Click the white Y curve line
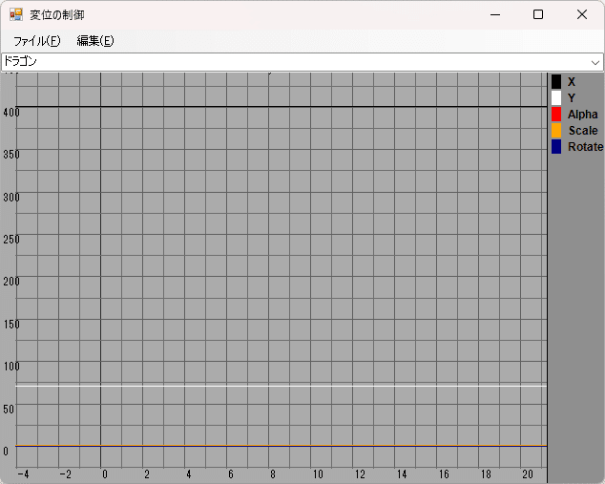The height and width of the screenshot is (484, 605). click(281, 386)
